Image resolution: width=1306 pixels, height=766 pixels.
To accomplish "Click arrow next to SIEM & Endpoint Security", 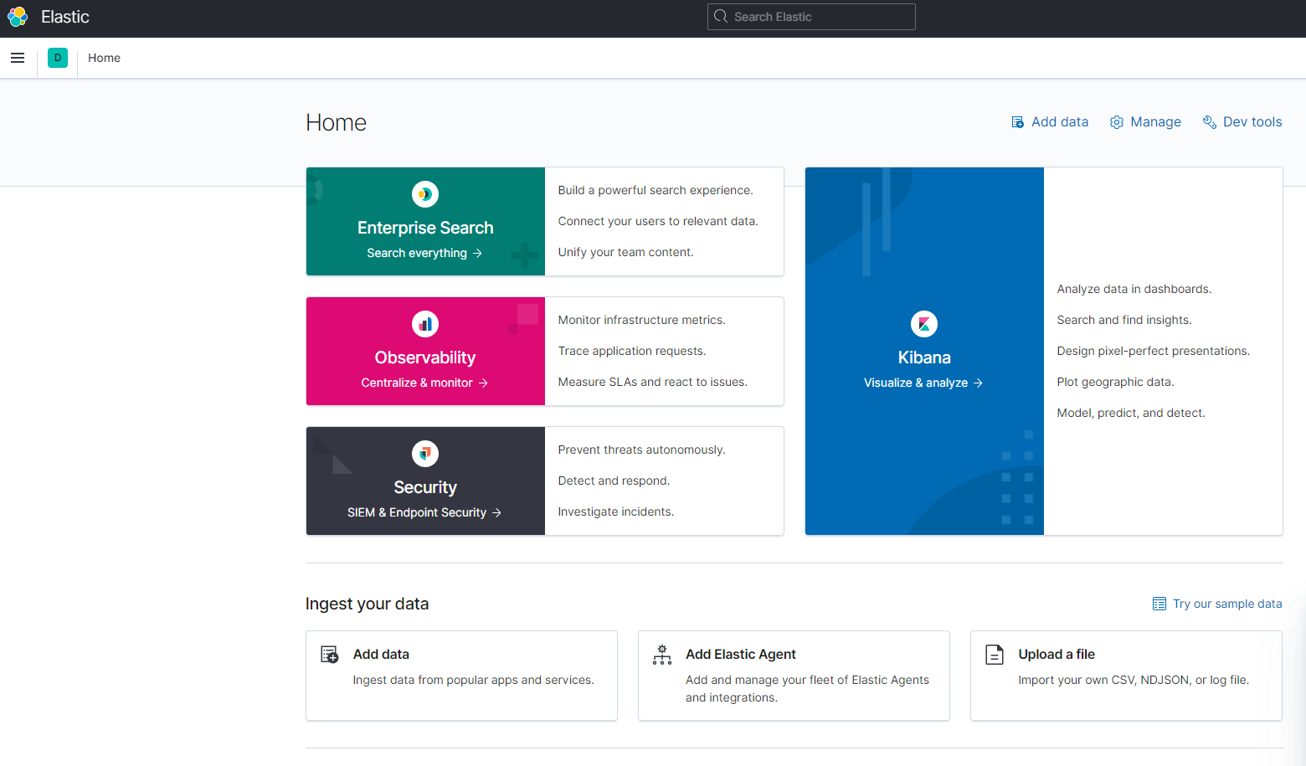I will 496,512.
